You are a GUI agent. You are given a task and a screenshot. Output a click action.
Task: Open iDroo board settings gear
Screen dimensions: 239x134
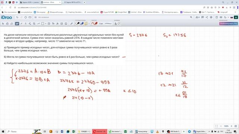pyautogui.click(x=211, y=17)
